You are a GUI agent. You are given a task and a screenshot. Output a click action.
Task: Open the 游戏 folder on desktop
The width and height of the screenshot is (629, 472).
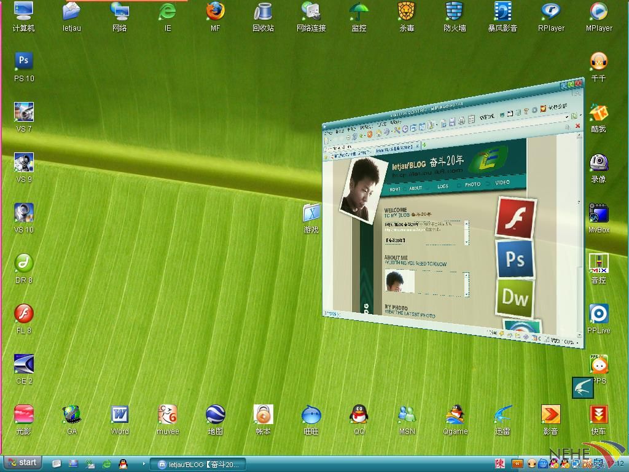(x=311, y=213)
